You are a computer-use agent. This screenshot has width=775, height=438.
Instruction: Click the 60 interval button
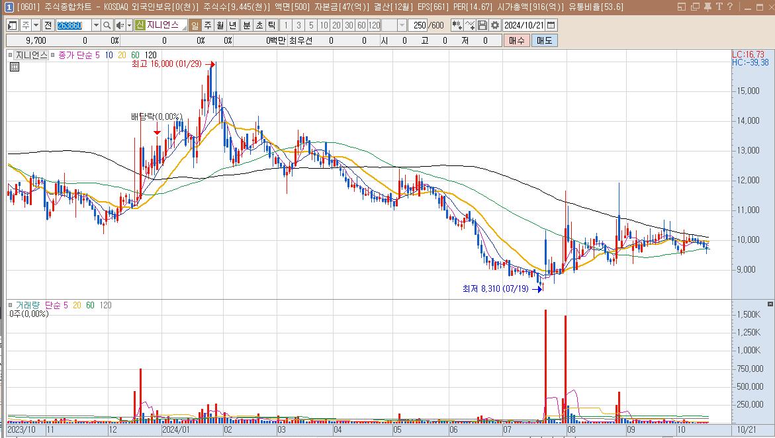[x=361, y=25]
